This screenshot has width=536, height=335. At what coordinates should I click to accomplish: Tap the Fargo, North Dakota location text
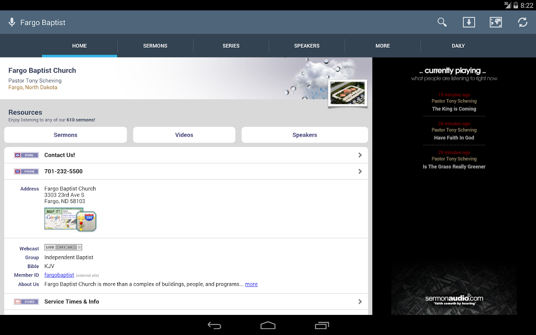(33, 88)
